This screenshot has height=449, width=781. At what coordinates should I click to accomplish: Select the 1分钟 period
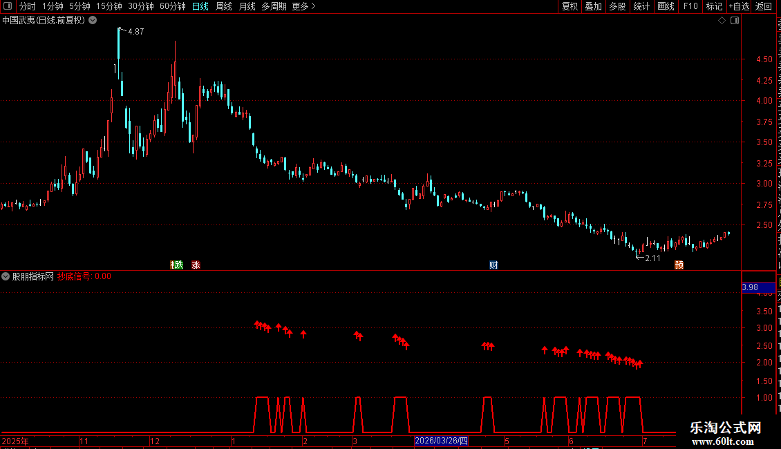(x=53, y=6)
